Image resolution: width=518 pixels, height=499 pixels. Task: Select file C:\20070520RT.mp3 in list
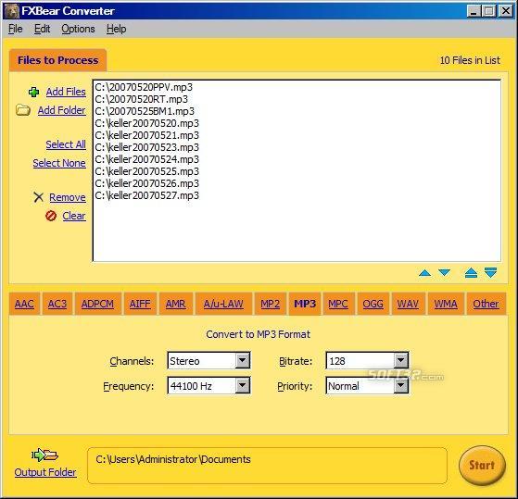(x=142, y=99)
